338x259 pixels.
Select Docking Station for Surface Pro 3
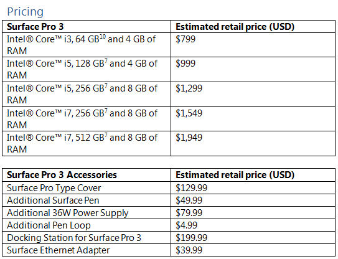74,238
